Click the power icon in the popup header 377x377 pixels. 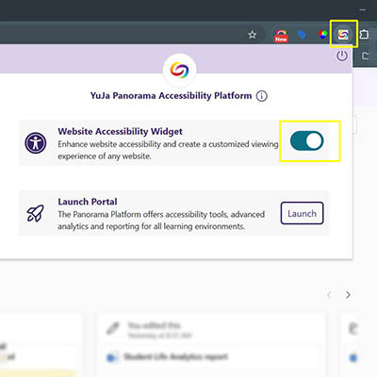coord(342,57)
